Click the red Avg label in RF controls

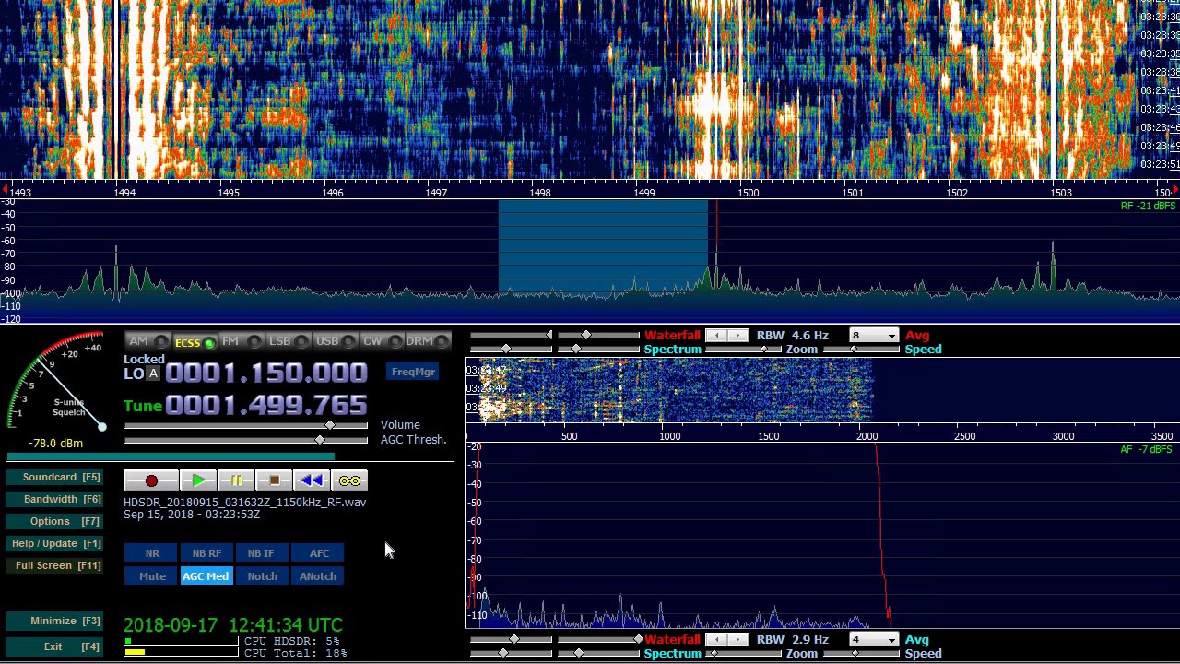(x=917, y=336)
